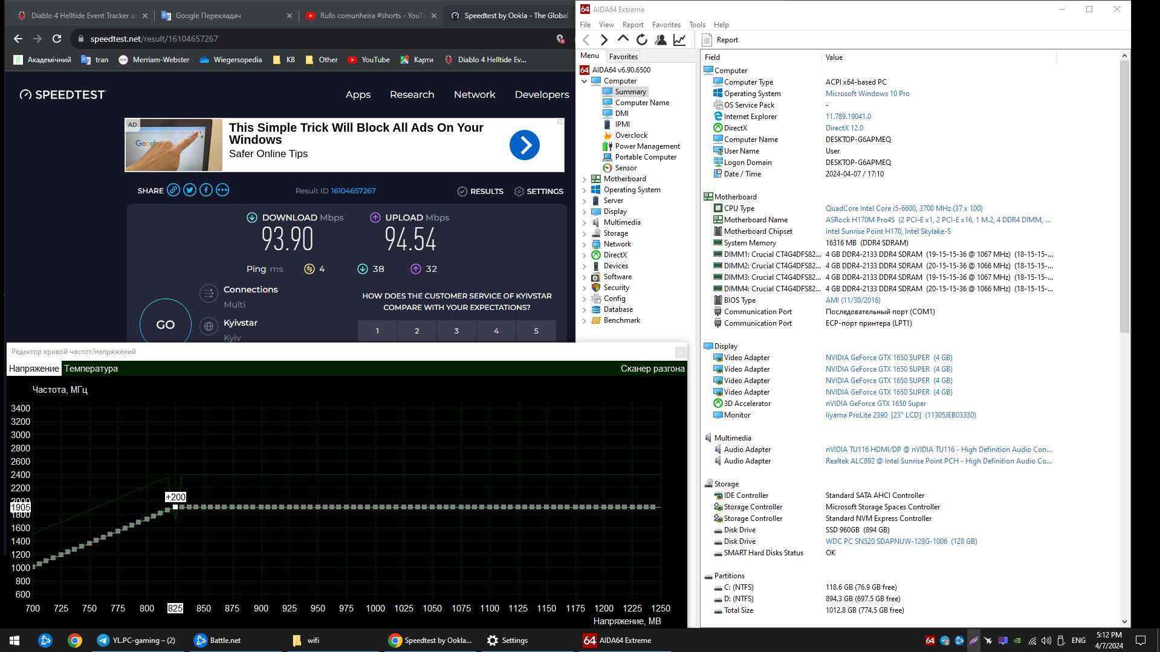Click the GO button on Speedtest
The image size is (1160, 652).
click(166, 324)
